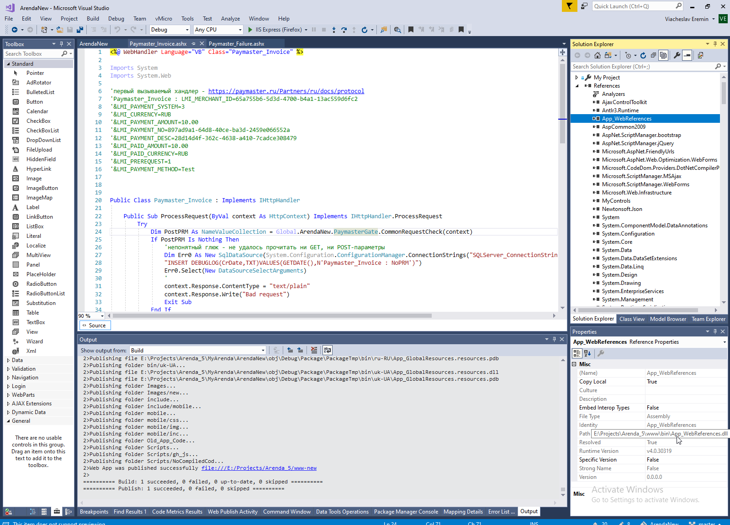This screenshot has height=525, width=730.
Task: Click Collapse All in Solution Explorer toolbar
Action: click(x=653, y=55)
